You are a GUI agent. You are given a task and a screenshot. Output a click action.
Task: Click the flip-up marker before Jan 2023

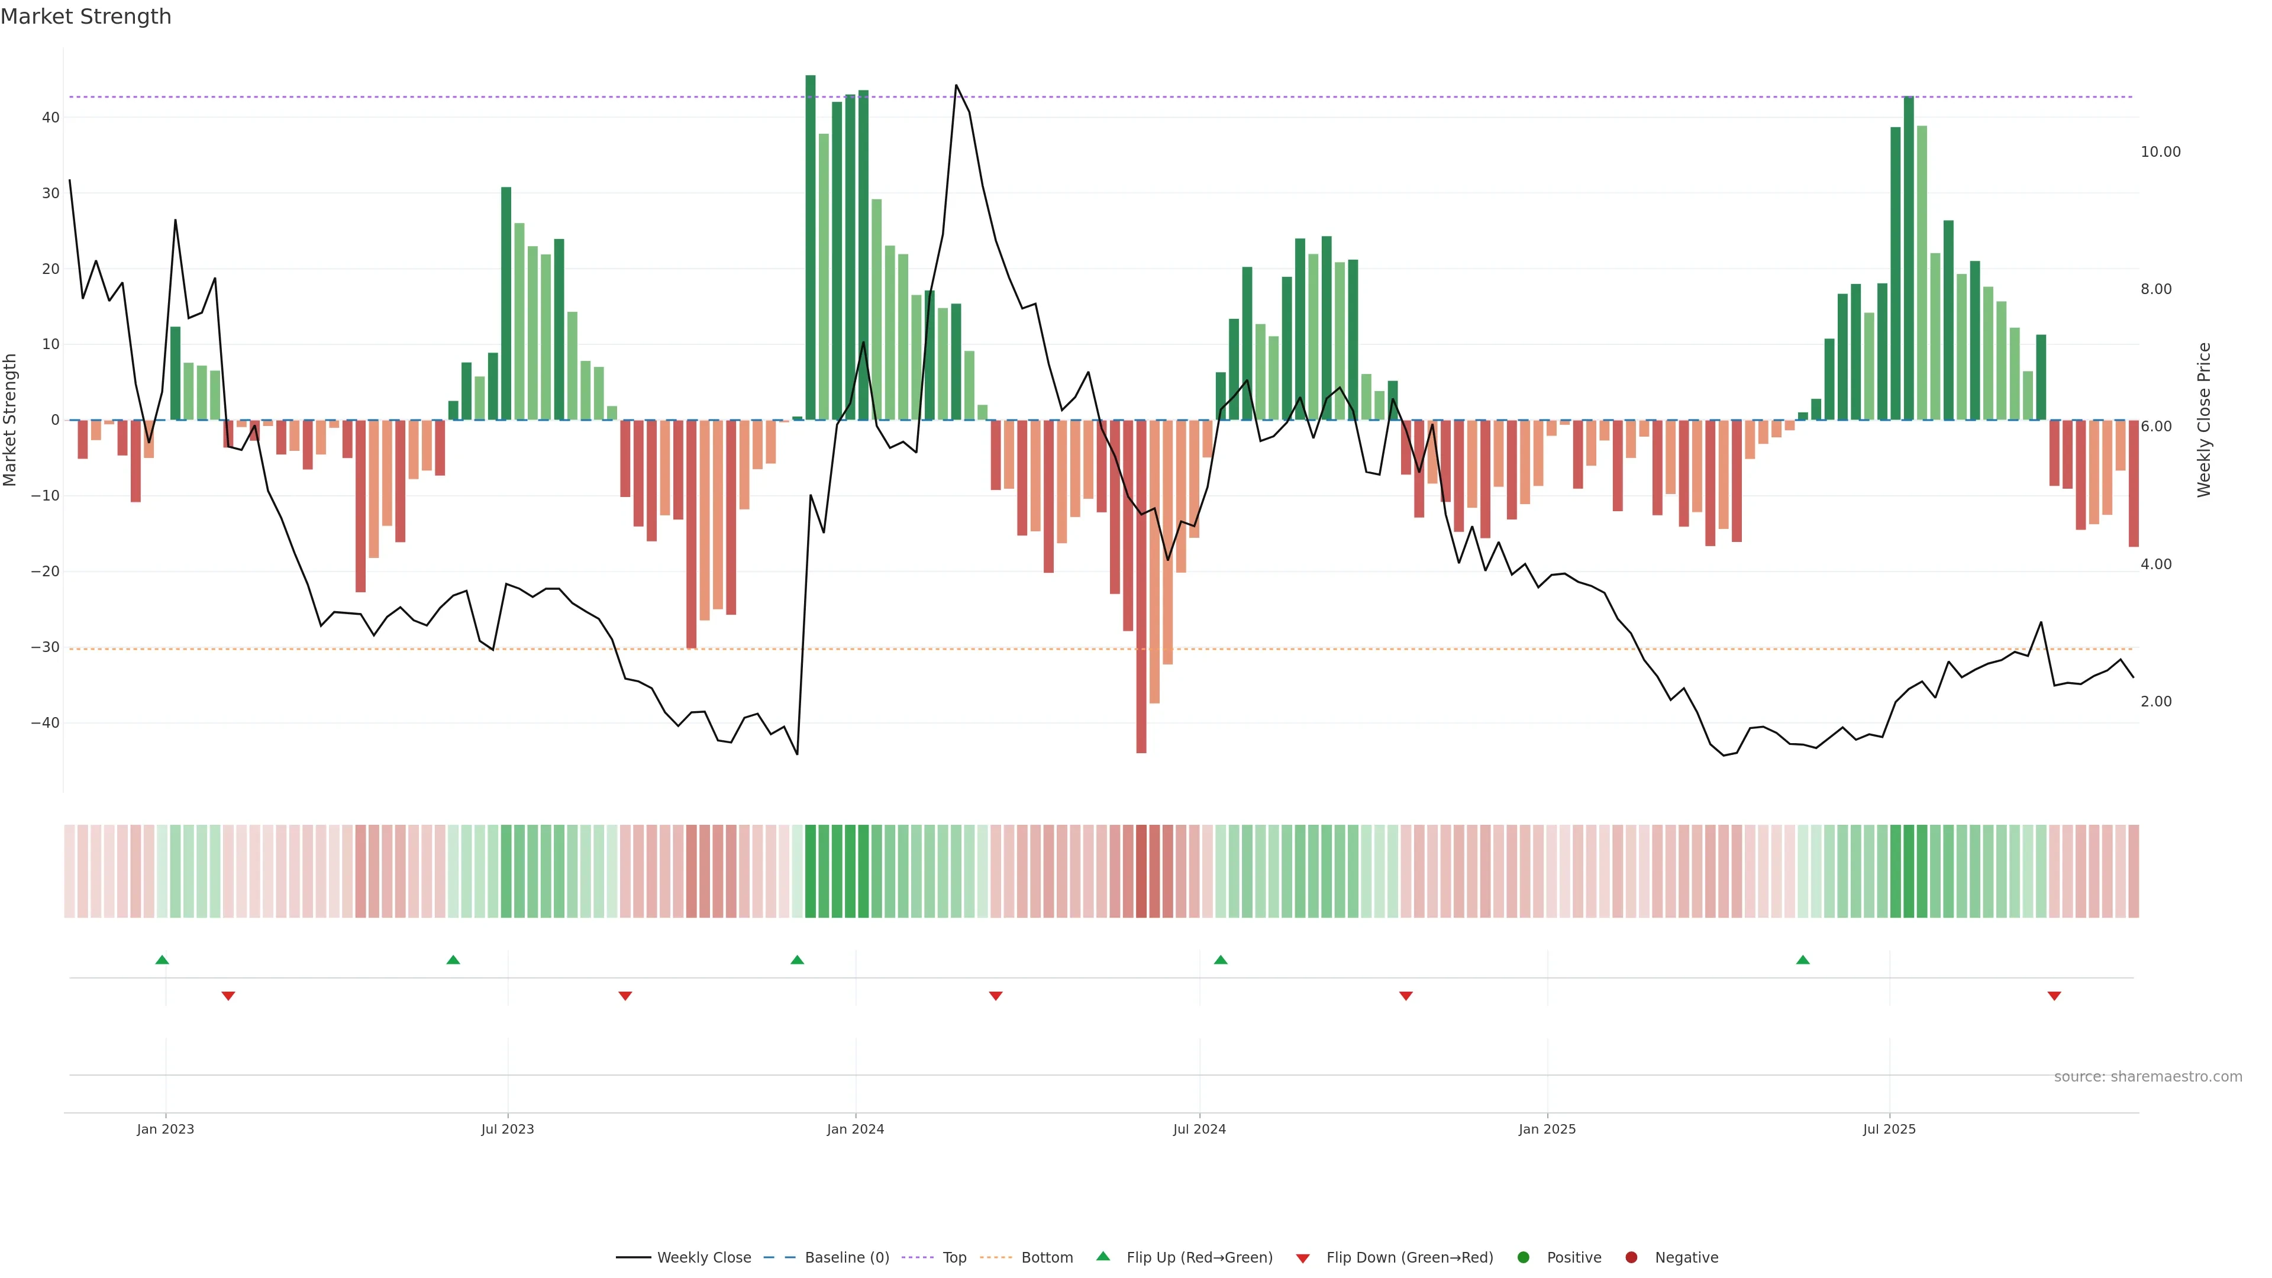pos(162,960)
